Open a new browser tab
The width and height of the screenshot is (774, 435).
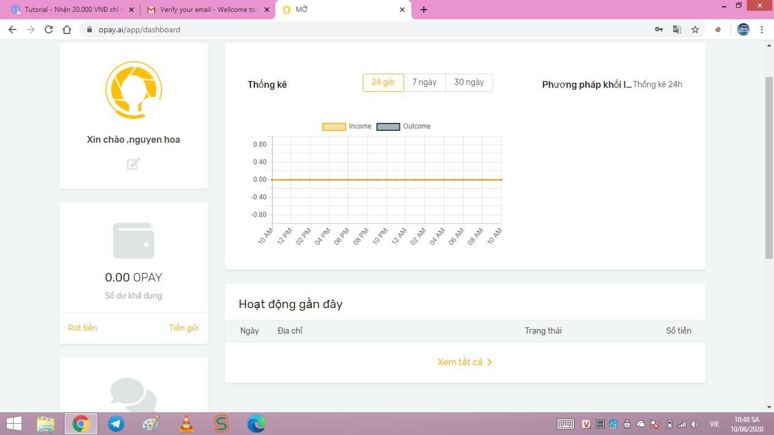[424, 10]
